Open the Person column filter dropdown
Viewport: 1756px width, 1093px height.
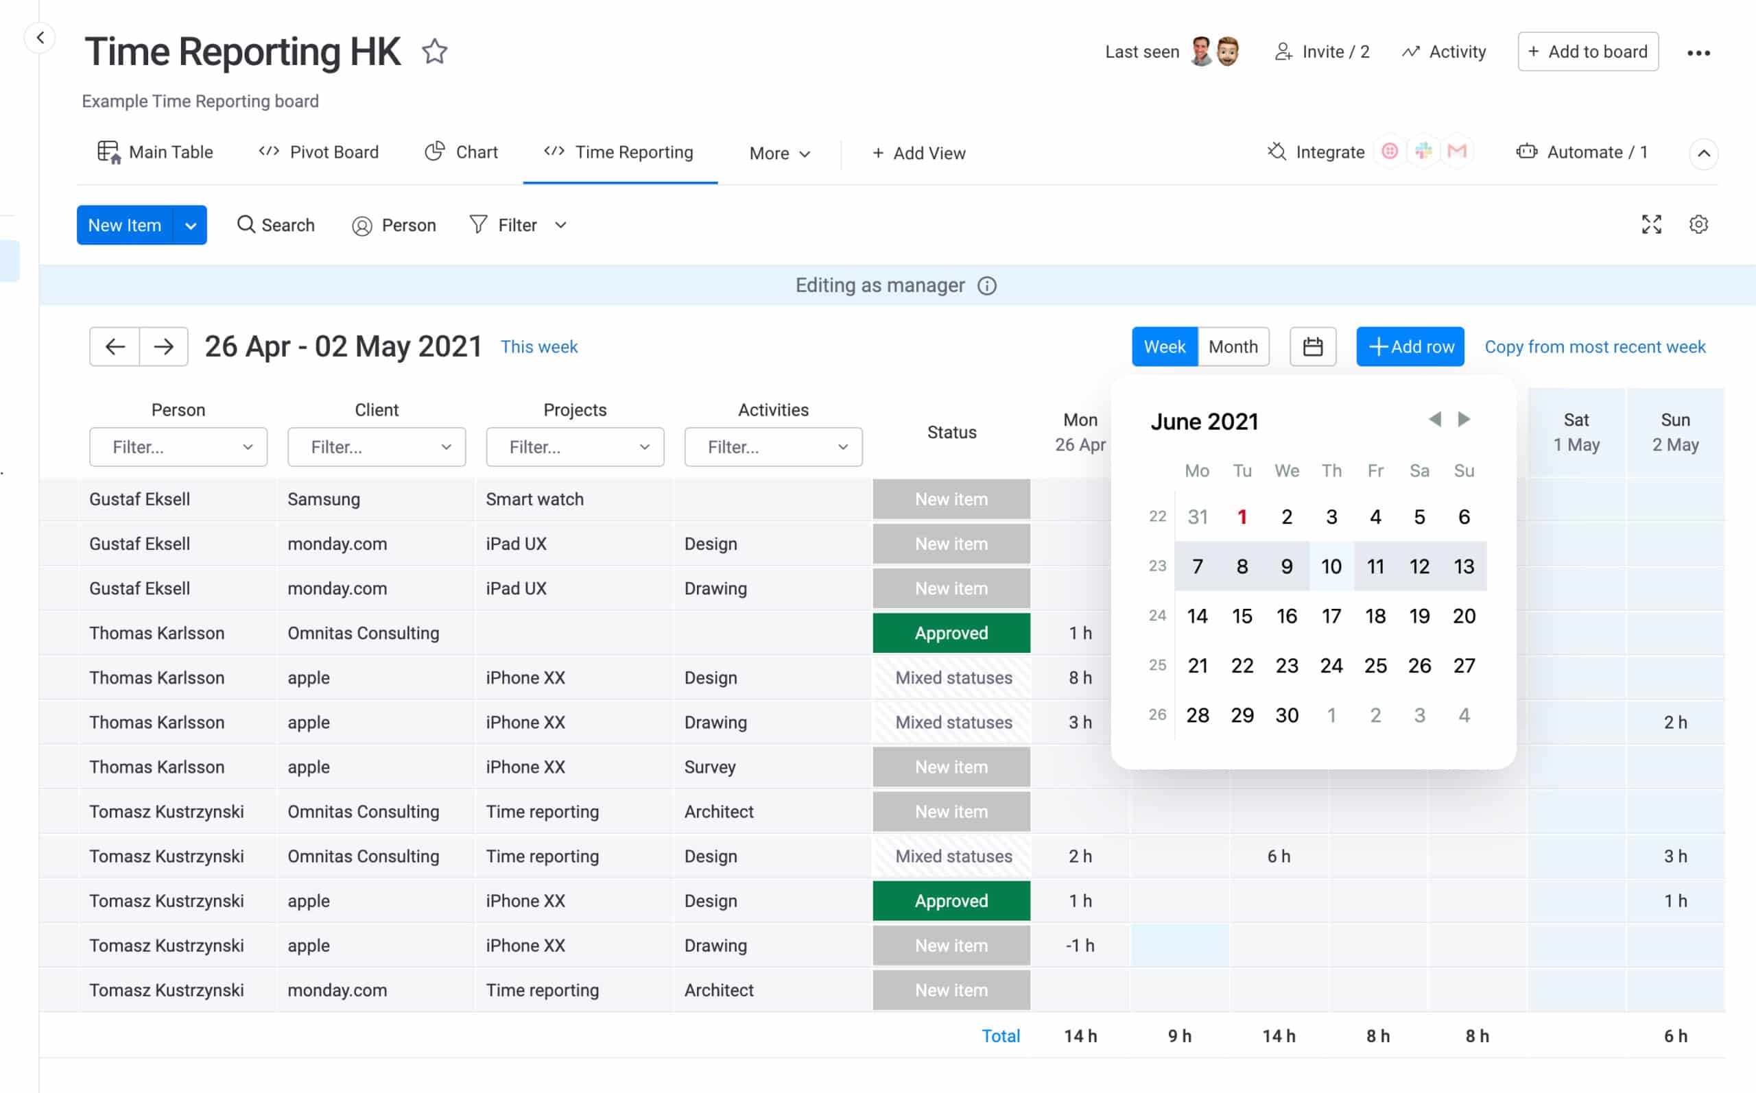coord(178,447)
